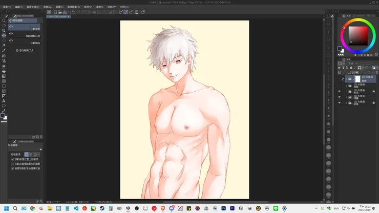The width and height of the screenshot is (379, 213).
Task: Select the Balloon tool in toolbox
Action: tap(4, 105)
